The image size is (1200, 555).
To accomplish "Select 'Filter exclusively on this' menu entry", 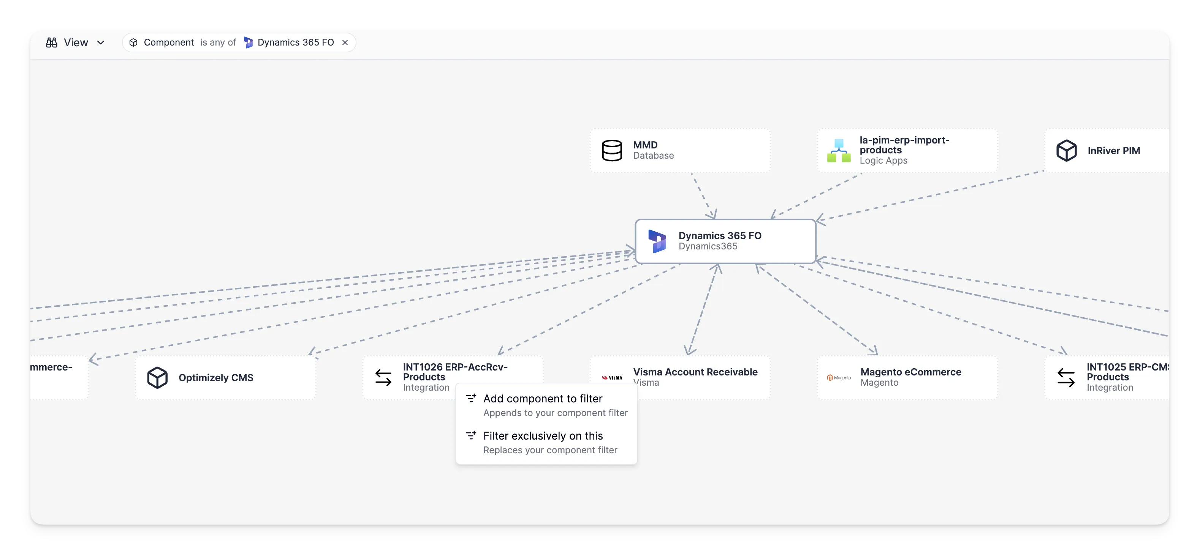I will pos(542,435).
